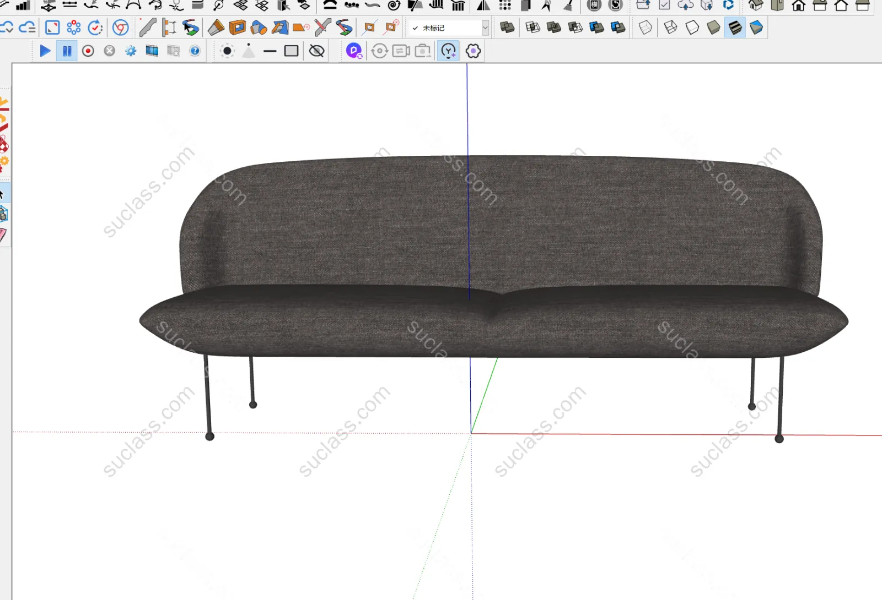Screen dimensions: 882x600
Task: Click the cloud with lines icon
Action: pyautogui.click(x=27, y=28)
